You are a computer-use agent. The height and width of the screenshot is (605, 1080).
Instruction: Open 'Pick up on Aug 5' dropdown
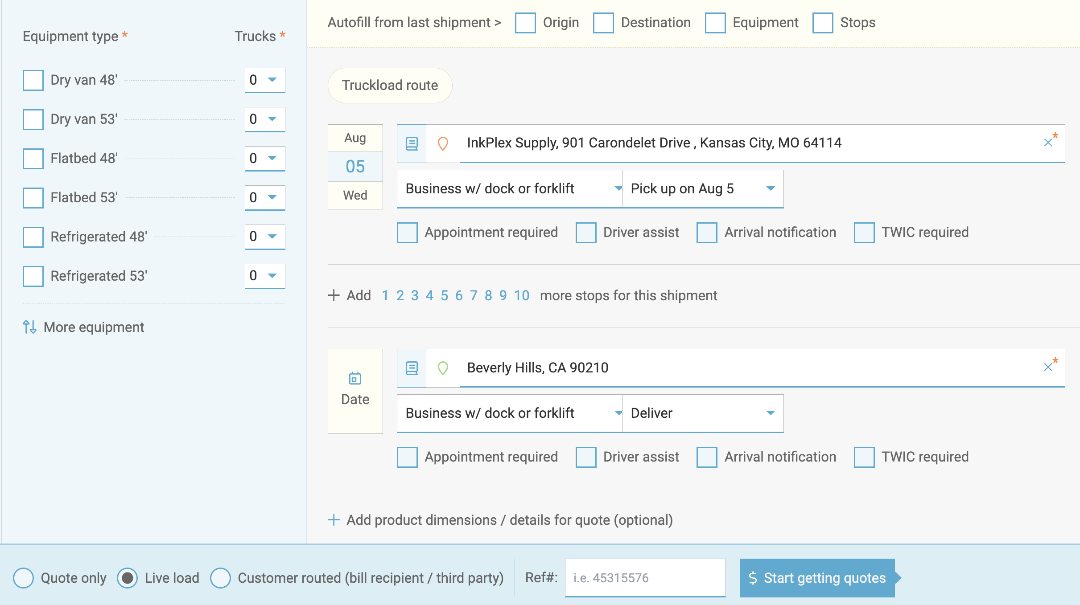coord(703,189)
